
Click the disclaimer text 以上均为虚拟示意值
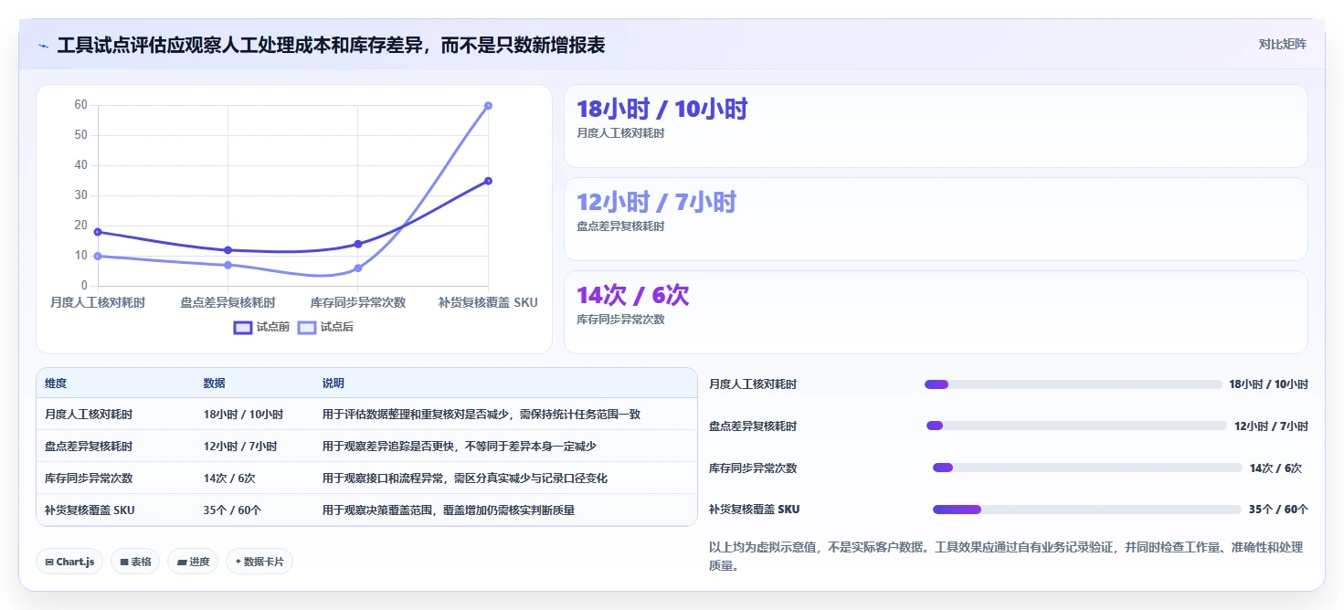tap(1006, 556)
